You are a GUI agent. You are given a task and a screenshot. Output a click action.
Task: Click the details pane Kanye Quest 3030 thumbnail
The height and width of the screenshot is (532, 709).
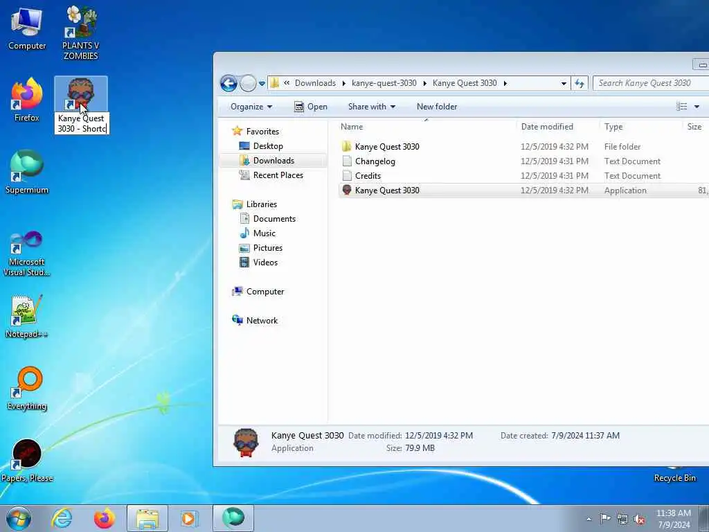tap(246, 443)
